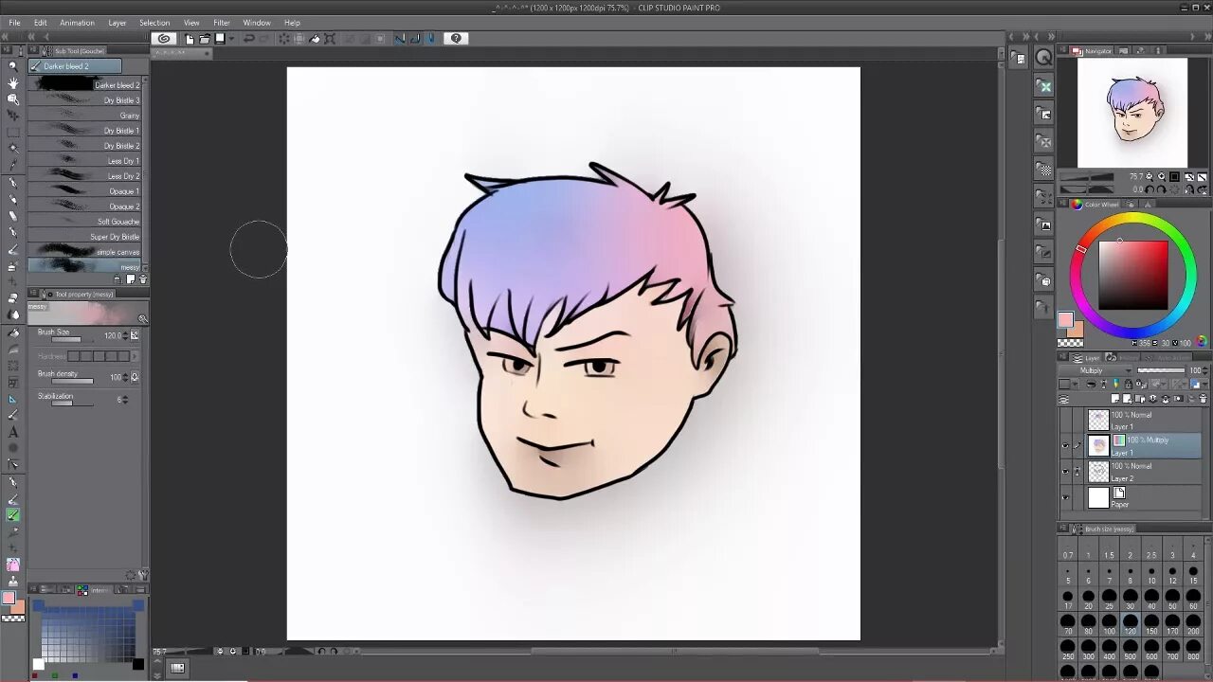Toggle visibility of Multiply Layer 1
1213x682 pixels.
point(1065,446)
